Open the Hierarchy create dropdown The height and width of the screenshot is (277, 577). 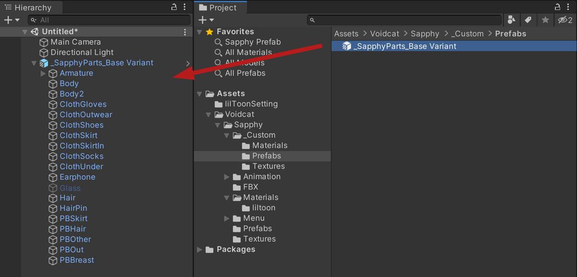coord(12,20)
